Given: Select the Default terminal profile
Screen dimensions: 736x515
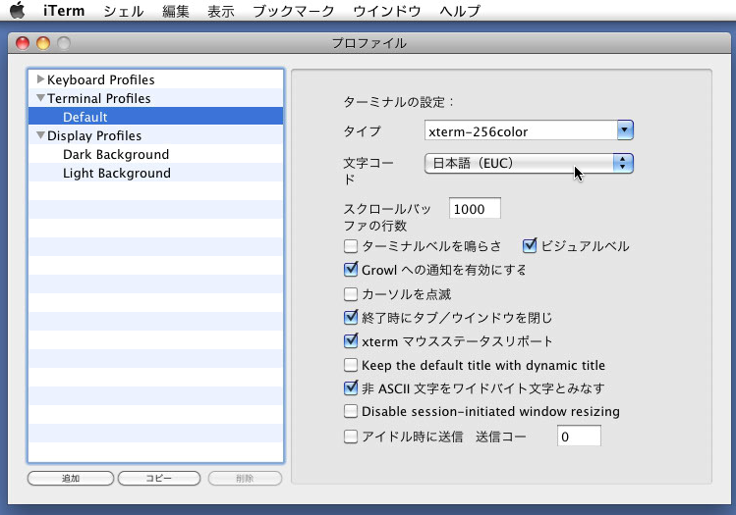Looking at the screenshot, I should point(156,117).
